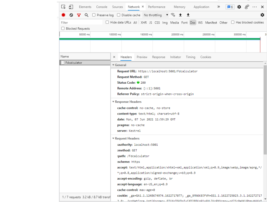This screenshot has height=202, width=267.
Task: Filter requests by Img type
Action: coord(165,22)
